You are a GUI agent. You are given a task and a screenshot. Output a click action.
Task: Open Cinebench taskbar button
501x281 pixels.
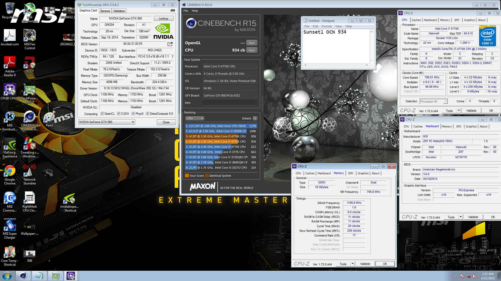(x=23, y=276)
